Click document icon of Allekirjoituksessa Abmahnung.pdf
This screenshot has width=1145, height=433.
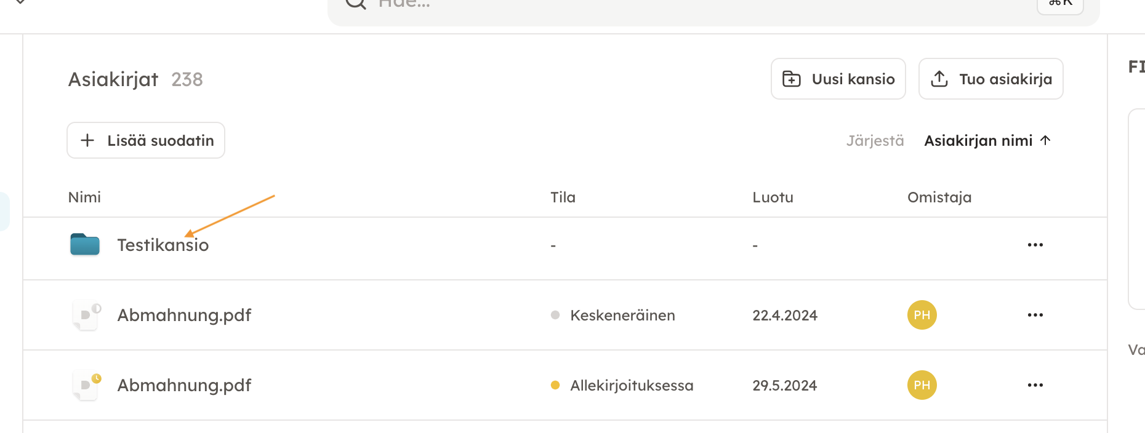click(x=86, y=385)
